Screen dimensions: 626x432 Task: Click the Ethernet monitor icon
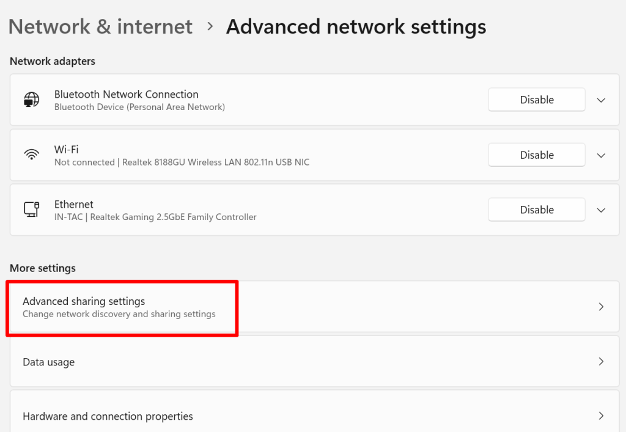(x=32, y=210)
